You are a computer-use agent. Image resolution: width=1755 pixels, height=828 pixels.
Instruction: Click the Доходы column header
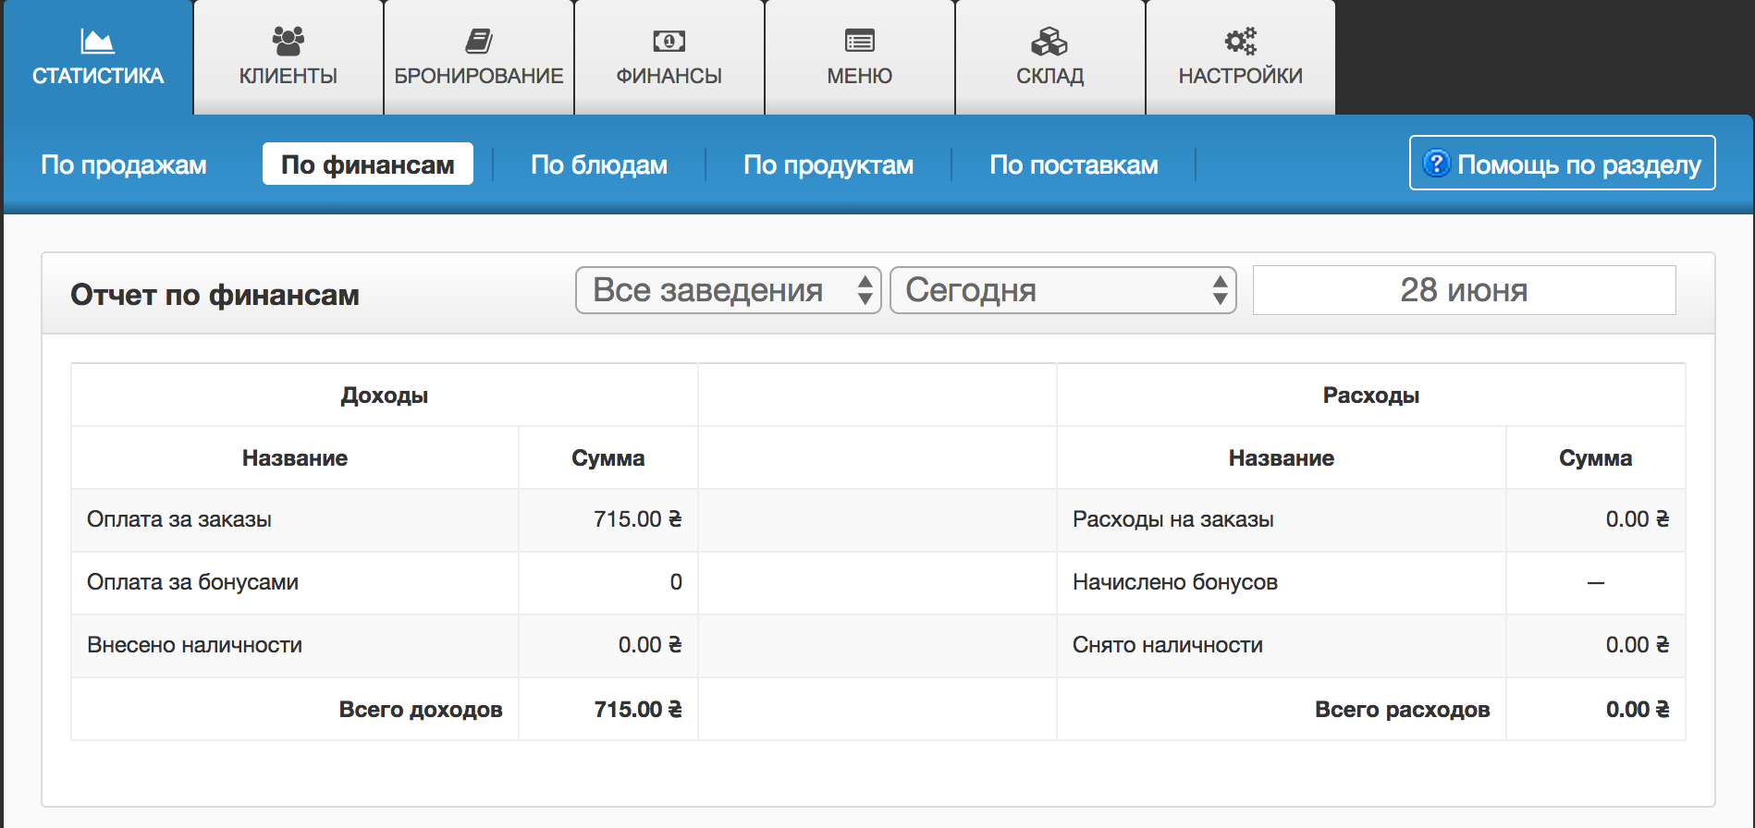[x=385, y=396]
